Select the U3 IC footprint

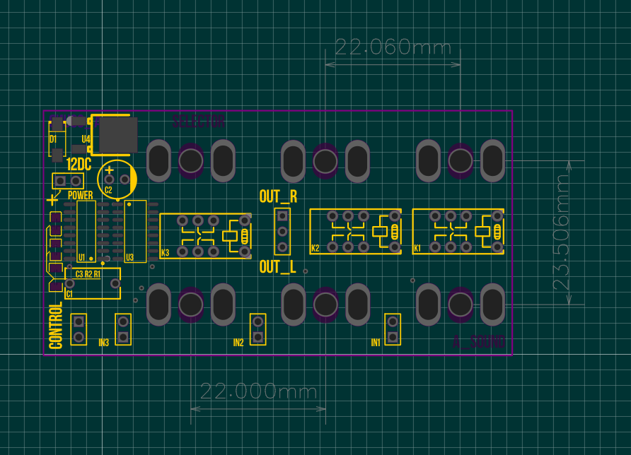point(135,231)
